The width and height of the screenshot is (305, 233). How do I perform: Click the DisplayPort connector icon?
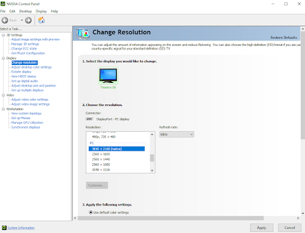click(89, 119)
